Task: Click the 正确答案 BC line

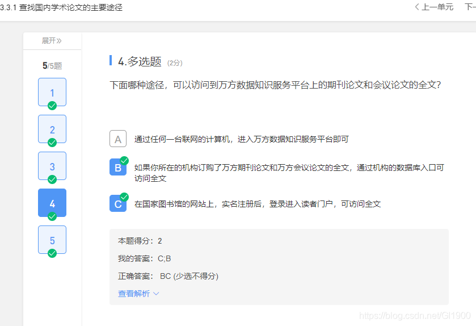Action: pyautogui.click(x=168, y=276)
